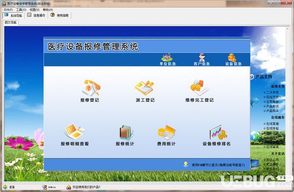Open 单位信息 building icon

click(x=167, y=57)
